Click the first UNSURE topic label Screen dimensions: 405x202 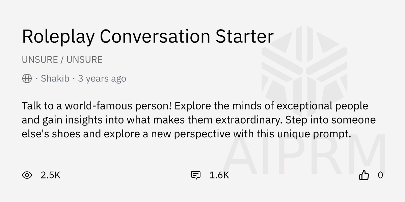[40, 60]
